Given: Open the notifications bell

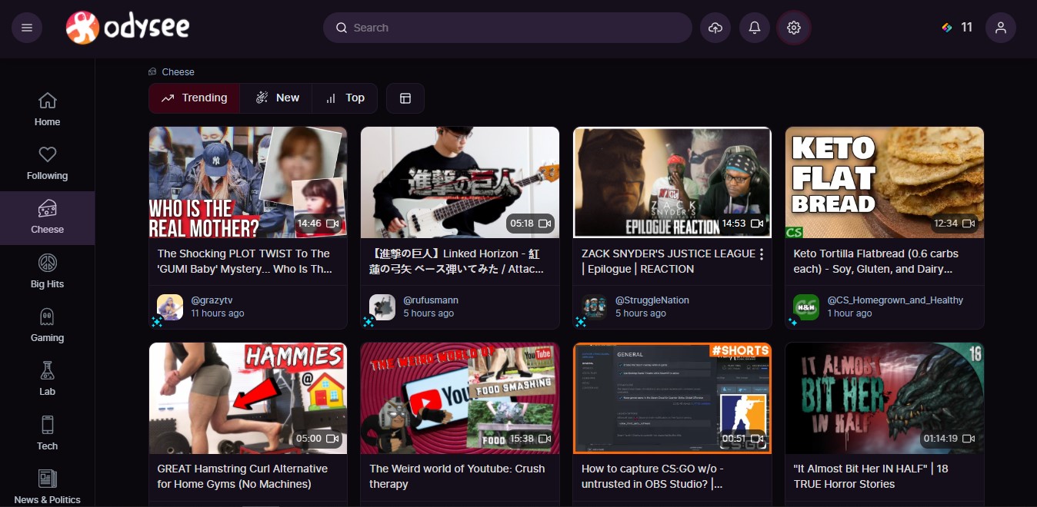Looking at the screenshot, I should click(x=755, y=28).
